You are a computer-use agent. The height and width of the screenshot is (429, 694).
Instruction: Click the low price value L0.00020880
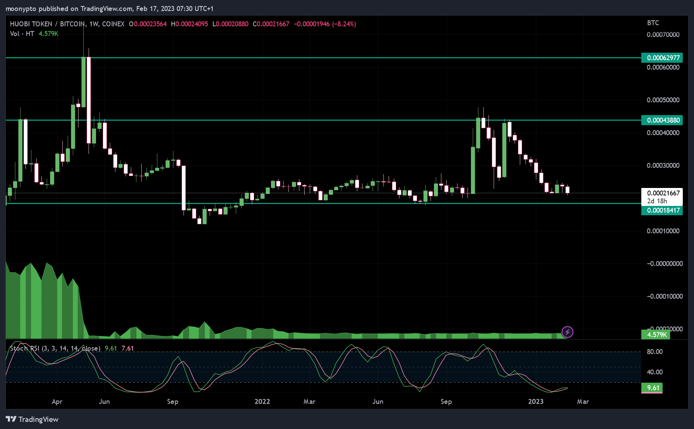tap(230, 24)
